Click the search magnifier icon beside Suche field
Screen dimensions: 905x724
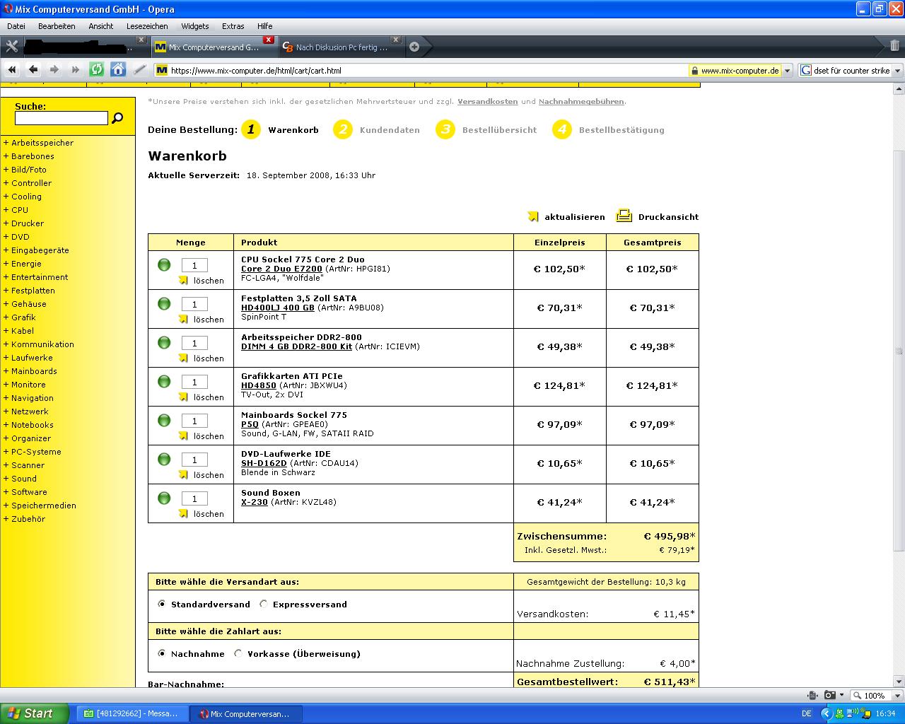(x=117, y=118)
